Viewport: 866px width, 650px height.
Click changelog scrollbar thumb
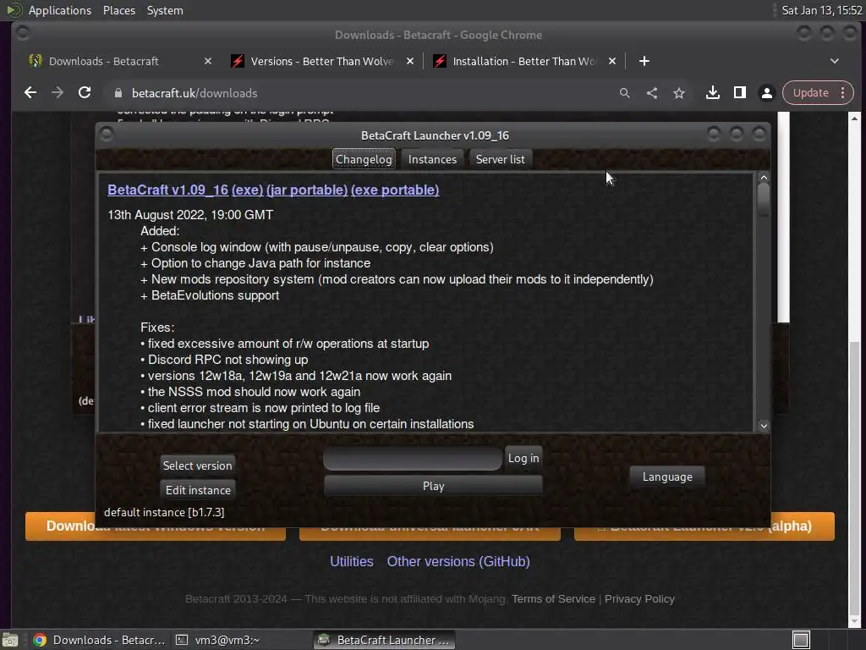click(764, 199)
